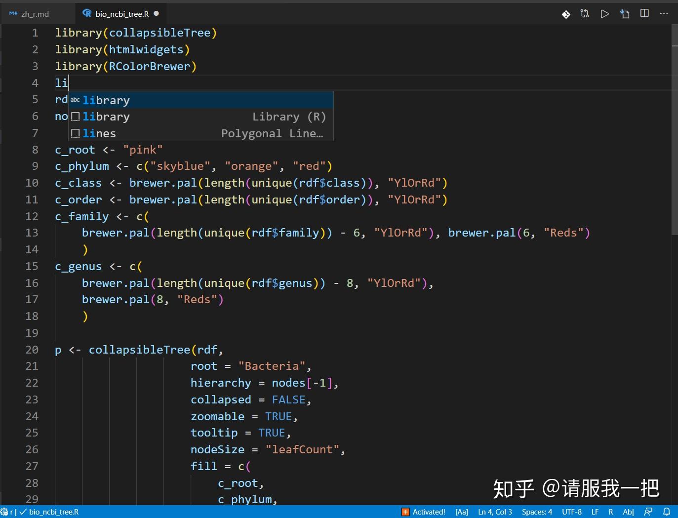Click the R file icon on the active tab
678x518 pixels.
pyautogui.click(x=87, y=13)
